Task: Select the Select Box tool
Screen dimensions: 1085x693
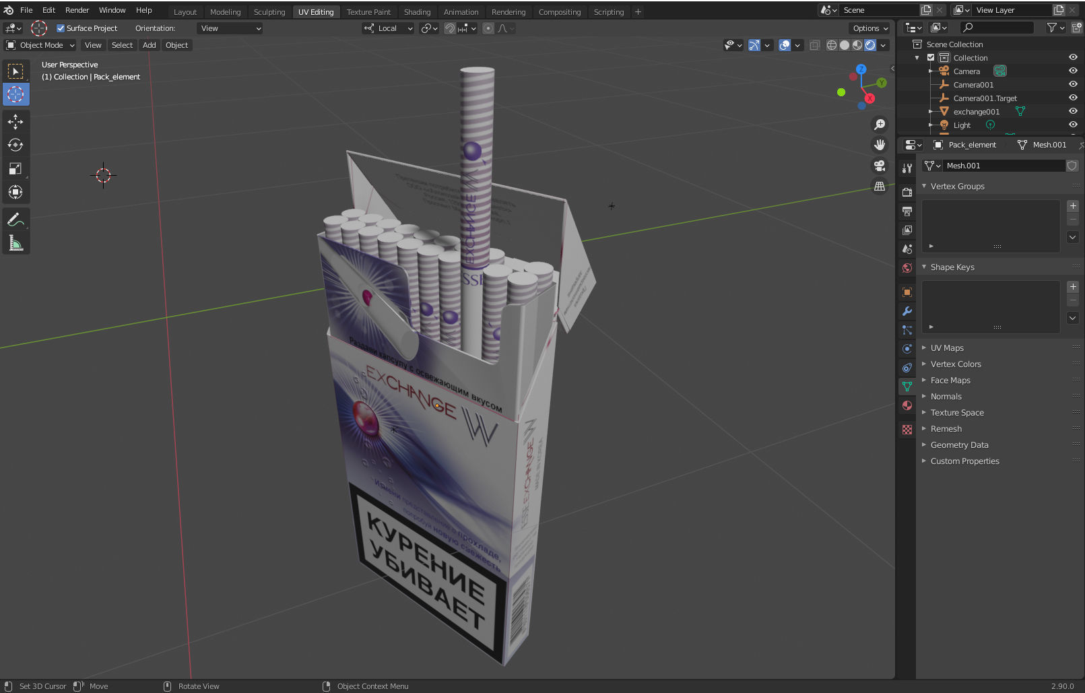Action: click(x=15, y=71)
